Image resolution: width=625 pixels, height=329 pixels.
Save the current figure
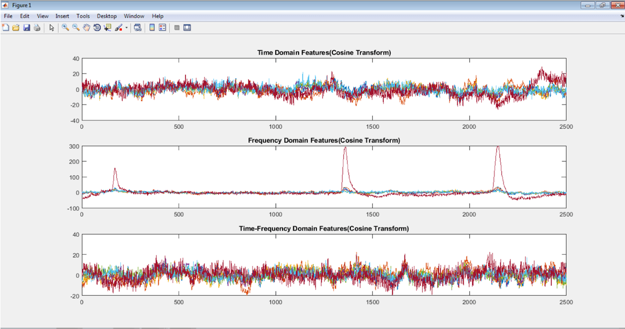click(27, 28)
